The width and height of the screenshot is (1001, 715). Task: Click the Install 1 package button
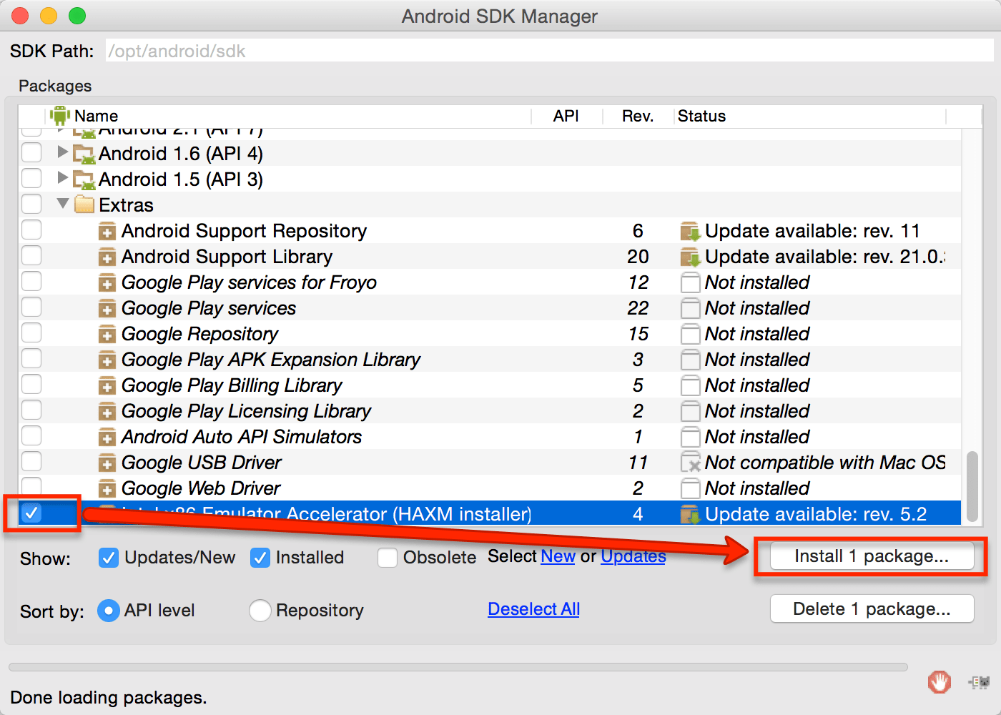(872, 556)
